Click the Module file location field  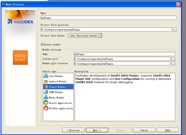pyautogui.click(x=122, y=64)
